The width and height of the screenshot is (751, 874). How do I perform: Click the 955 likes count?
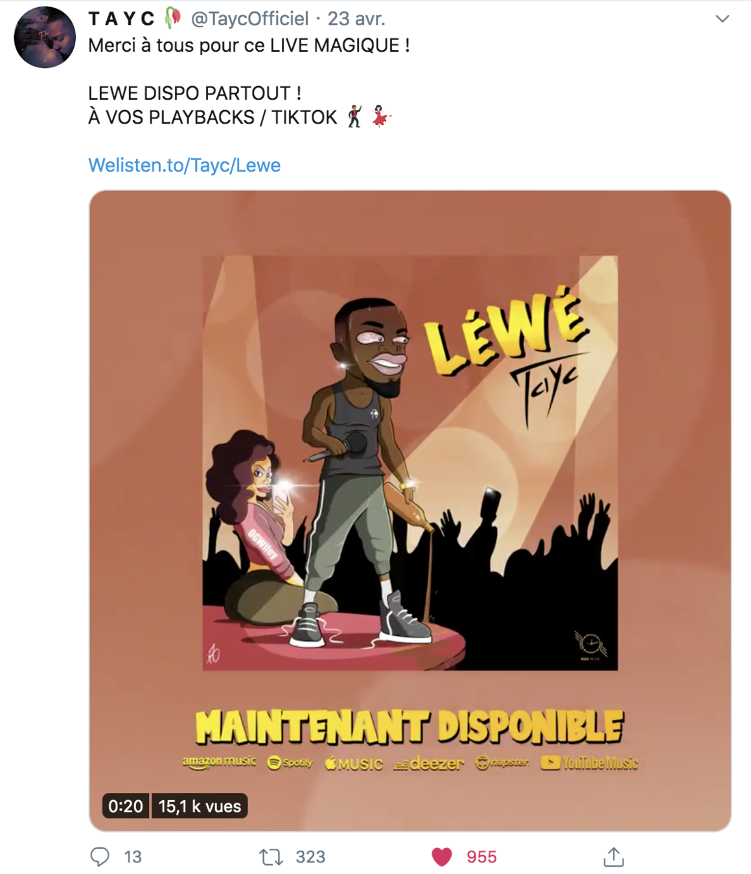click(481, 857)
